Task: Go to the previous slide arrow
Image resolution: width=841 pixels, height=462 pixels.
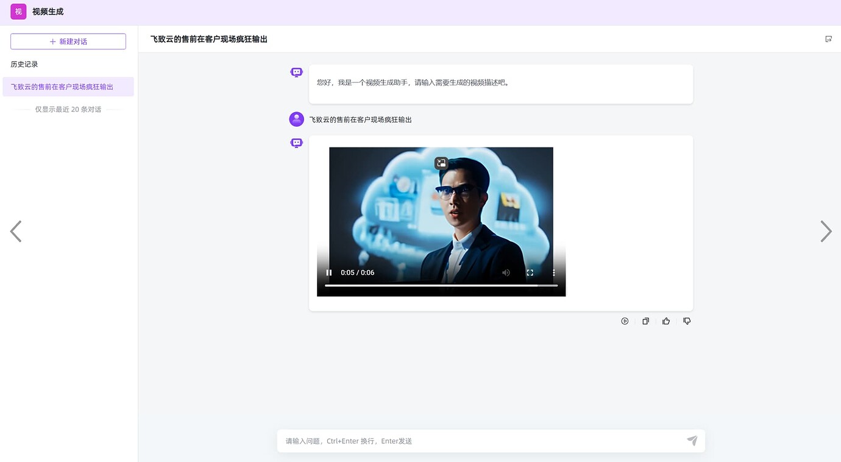Action: pos(16,232)
